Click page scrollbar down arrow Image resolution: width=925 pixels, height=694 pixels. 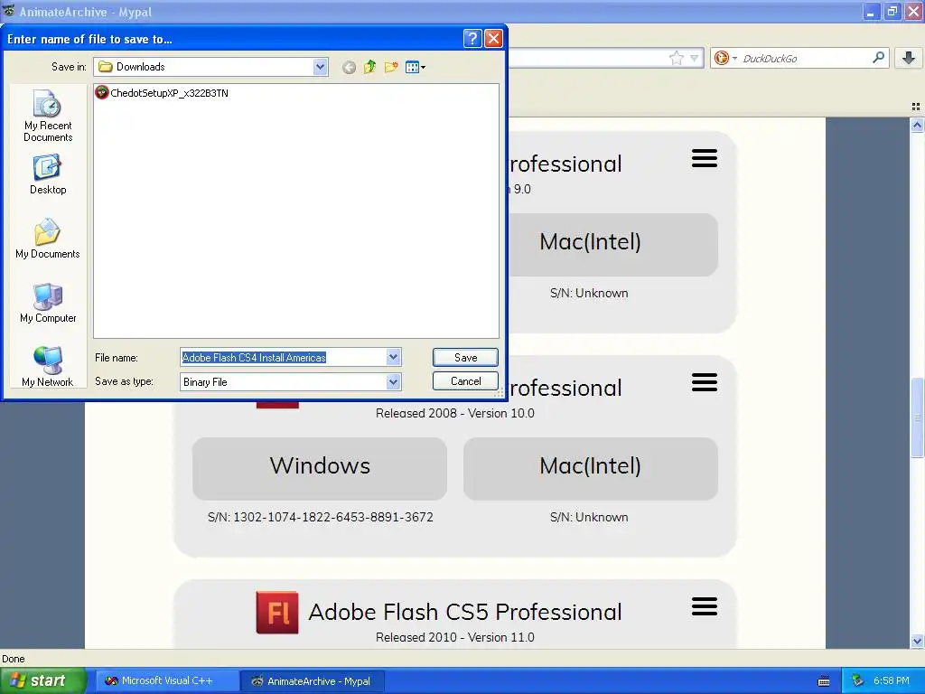(x=917, y=641)
